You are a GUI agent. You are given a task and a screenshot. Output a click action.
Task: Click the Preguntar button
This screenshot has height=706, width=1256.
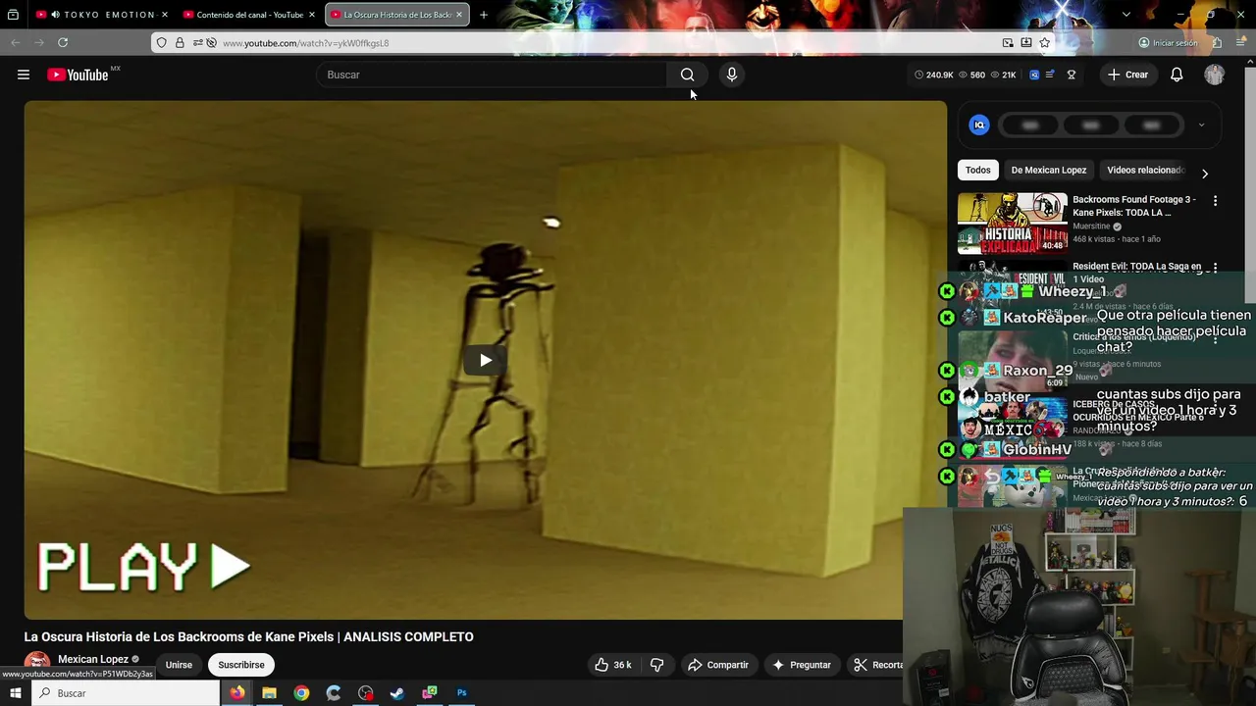click(802, 665)
